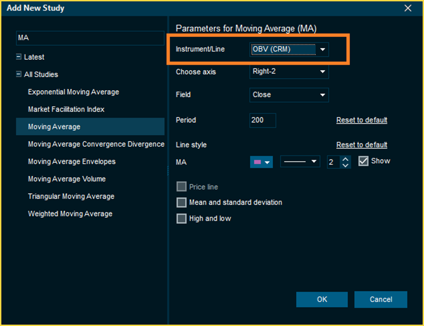Choose the Triangular Moving Average study
The width and height of the screenshot is (424, 326).
(71, 197)
